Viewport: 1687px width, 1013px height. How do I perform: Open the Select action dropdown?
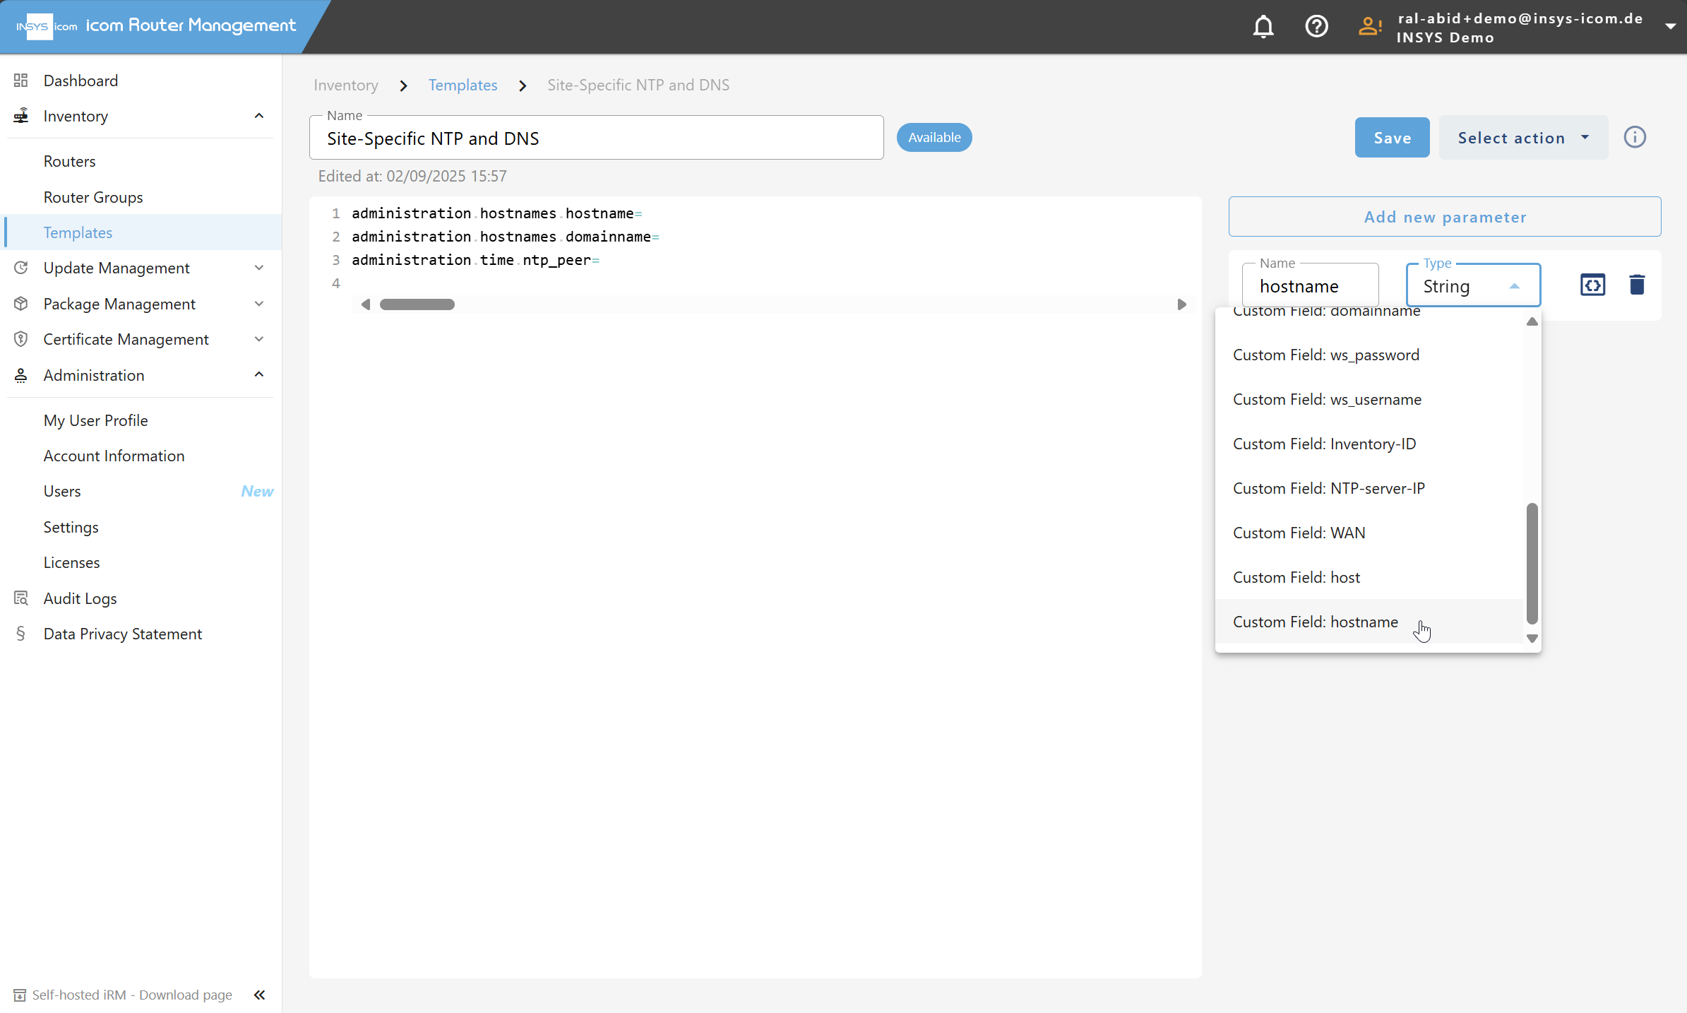(1523, 137)
